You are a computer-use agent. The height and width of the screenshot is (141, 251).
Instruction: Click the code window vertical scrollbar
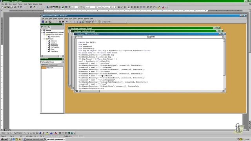tap(224, 65)
